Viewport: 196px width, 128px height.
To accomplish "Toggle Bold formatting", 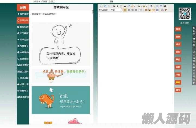I will click(114, 6).
